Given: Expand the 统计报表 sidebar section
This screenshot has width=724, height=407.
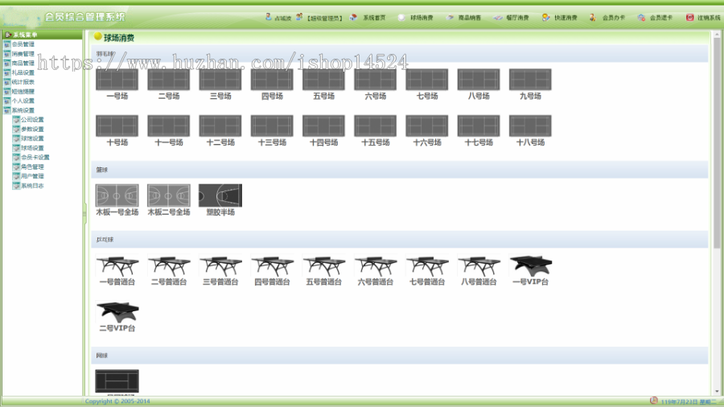Looking at the screenshot, I should pyautogui.click(x=23, y=82).
